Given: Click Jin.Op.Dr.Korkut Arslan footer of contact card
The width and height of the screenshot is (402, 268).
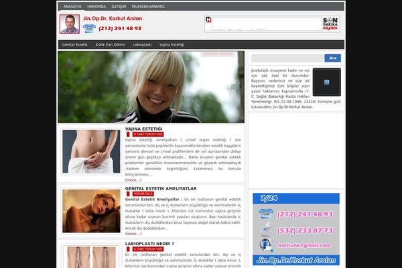Looking at the screenshot, I should pyautogui.click(x=296, y=261).
